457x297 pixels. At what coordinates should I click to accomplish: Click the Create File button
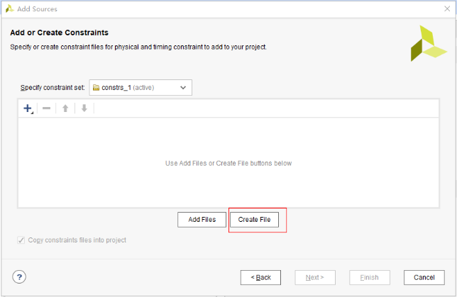point(258,220)
